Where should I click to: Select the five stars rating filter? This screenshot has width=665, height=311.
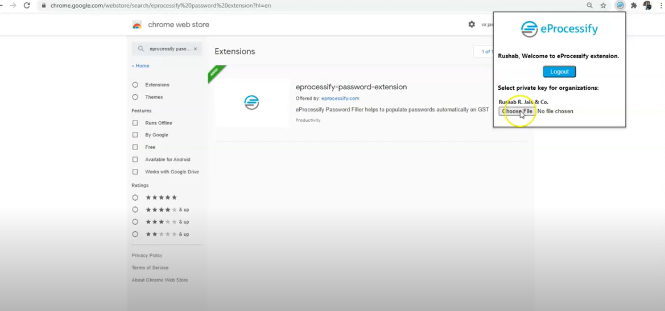[x=135, y=197]
